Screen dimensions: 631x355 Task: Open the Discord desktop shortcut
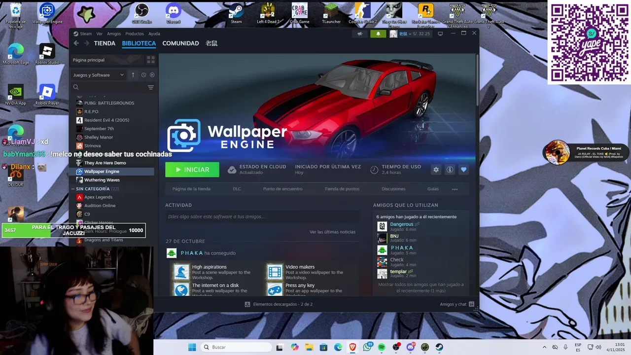tap(174, 13)
